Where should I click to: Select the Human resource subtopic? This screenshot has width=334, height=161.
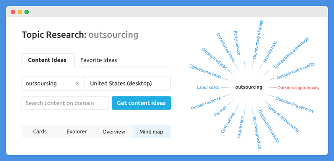pyautogui.click(x=206, y=103)
